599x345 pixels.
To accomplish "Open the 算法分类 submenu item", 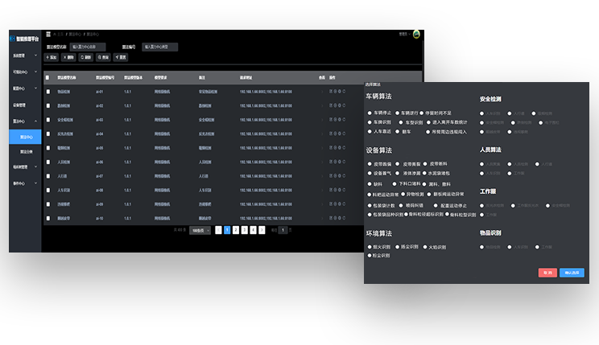I will tap(26, 151).
